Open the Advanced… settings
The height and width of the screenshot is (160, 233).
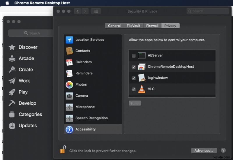point(204,150)
